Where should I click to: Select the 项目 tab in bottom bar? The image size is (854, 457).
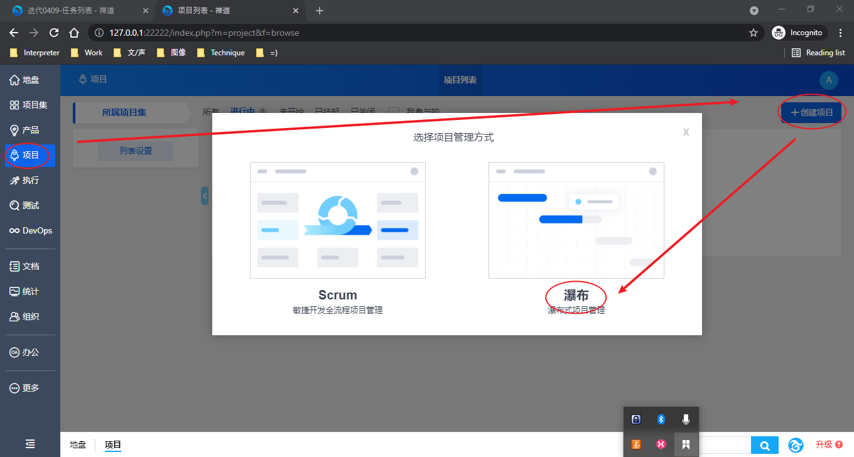[113, 444]
